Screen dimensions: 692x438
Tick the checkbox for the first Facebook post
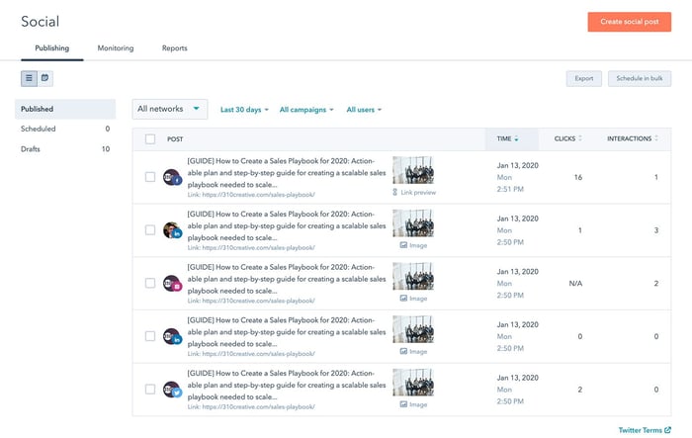[x=150, y=177]
